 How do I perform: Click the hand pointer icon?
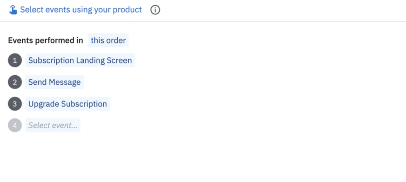click(13, 10)
